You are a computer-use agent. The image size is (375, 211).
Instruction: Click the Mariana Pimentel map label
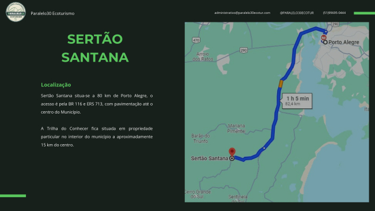236,128
